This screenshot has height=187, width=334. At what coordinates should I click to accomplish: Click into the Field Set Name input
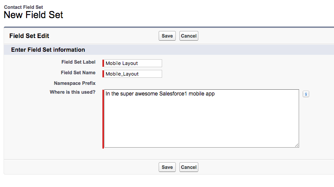[133, 74]
